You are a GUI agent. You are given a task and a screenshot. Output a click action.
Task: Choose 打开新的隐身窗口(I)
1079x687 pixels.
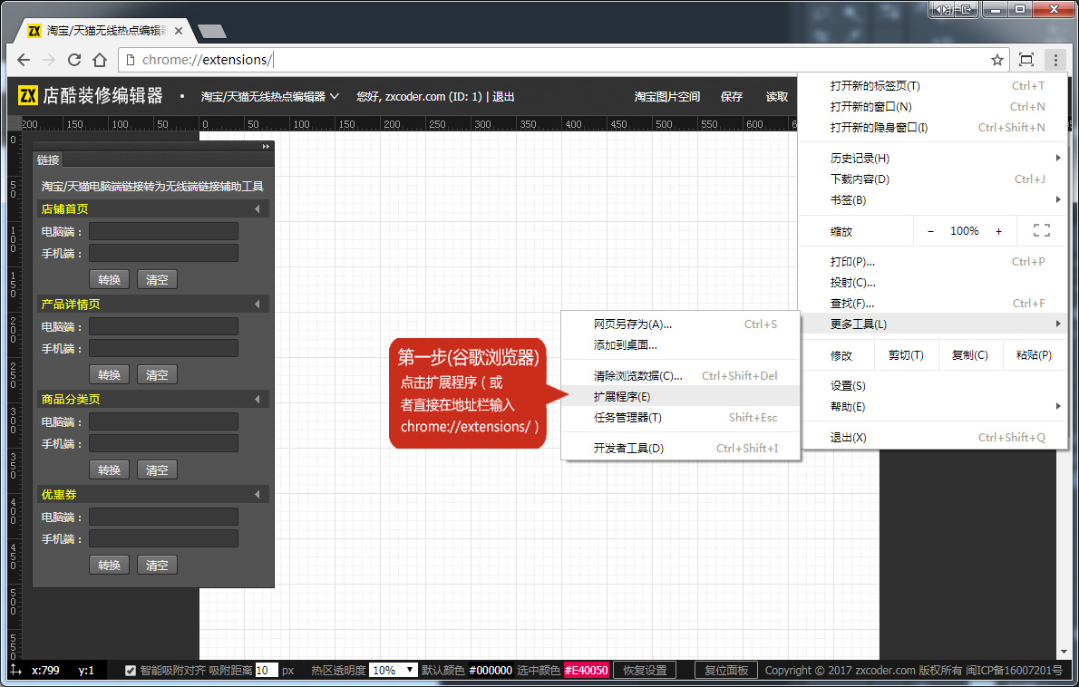(933, 127)
